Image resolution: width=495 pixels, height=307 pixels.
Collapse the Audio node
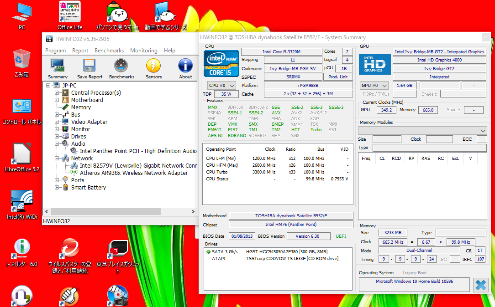[x=57, y=143]
